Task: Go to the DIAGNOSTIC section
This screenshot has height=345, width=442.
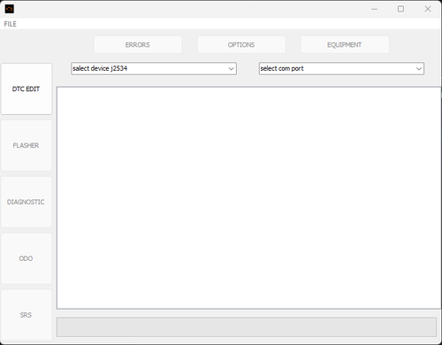Action: point(27,202)
